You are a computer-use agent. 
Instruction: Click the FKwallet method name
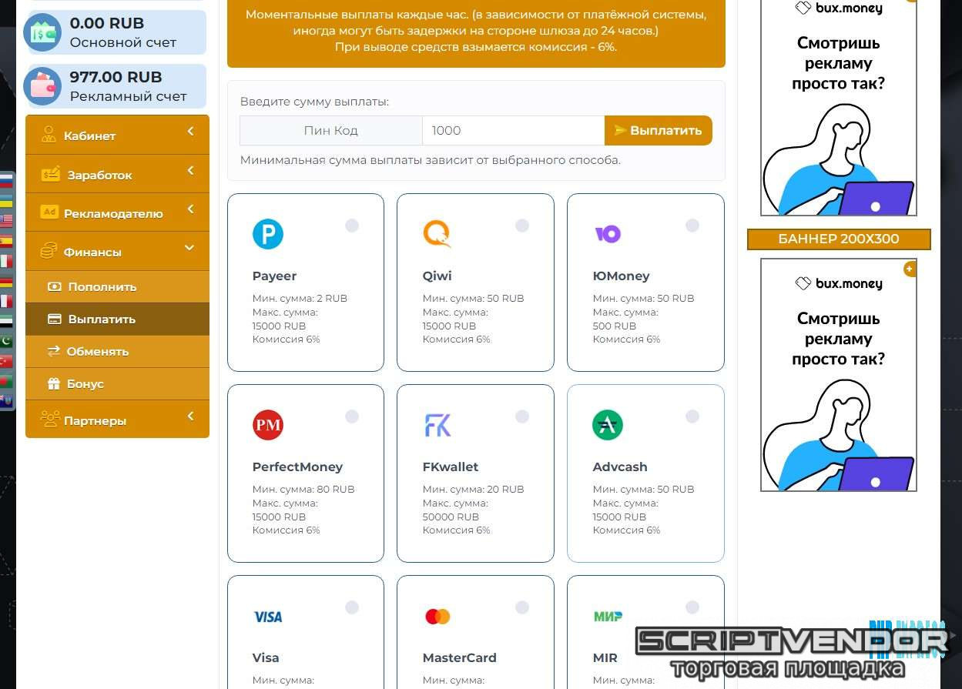point(451,467)
